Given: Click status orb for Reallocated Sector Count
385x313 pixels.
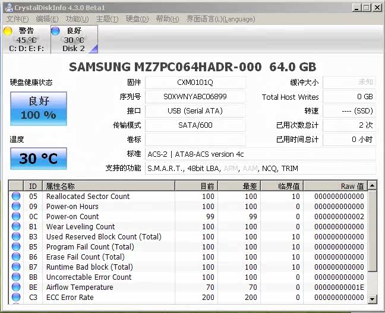Looking at the screenshot, I should [x=16, y=197].
